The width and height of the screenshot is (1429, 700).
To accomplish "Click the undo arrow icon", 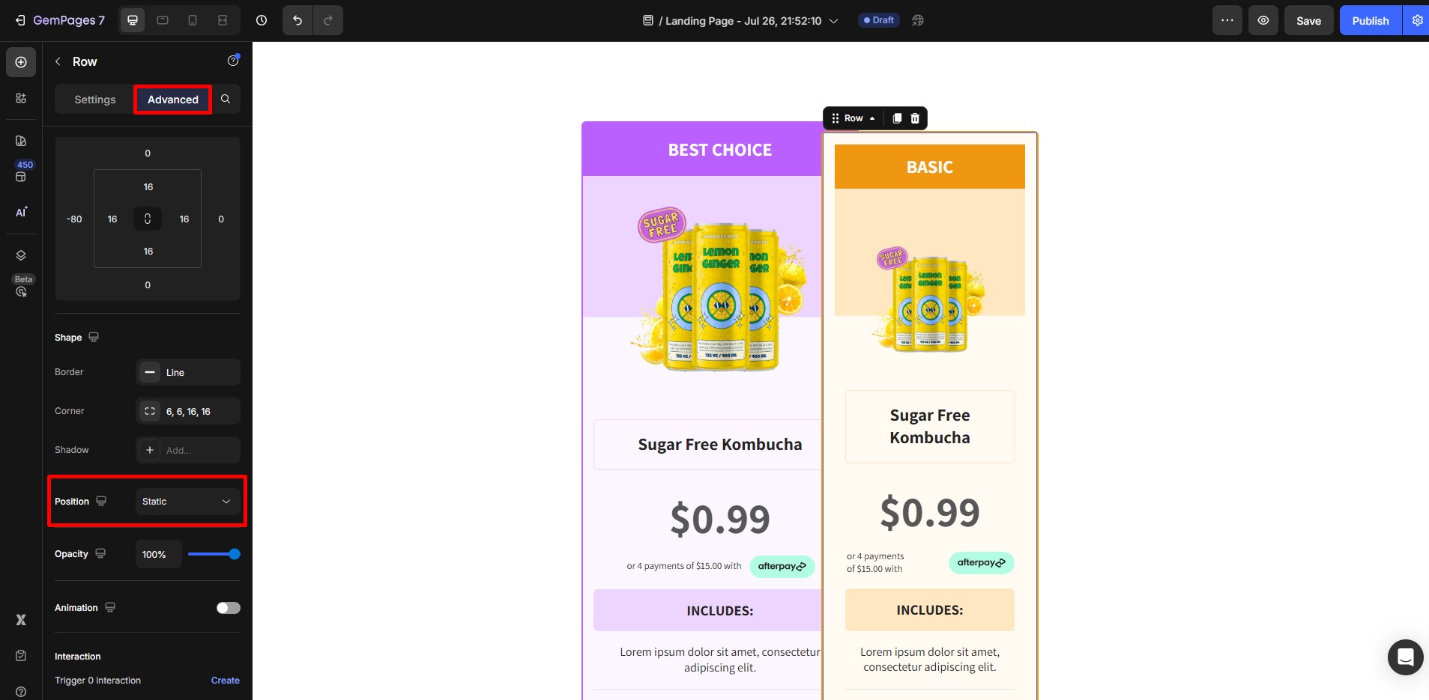I will (x=297, y=20).
